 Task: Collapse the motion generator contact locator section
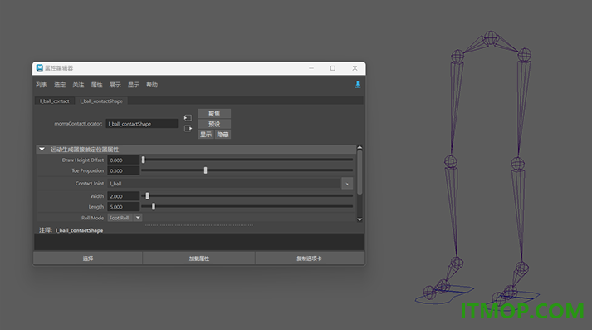click(x=42, y=150)
